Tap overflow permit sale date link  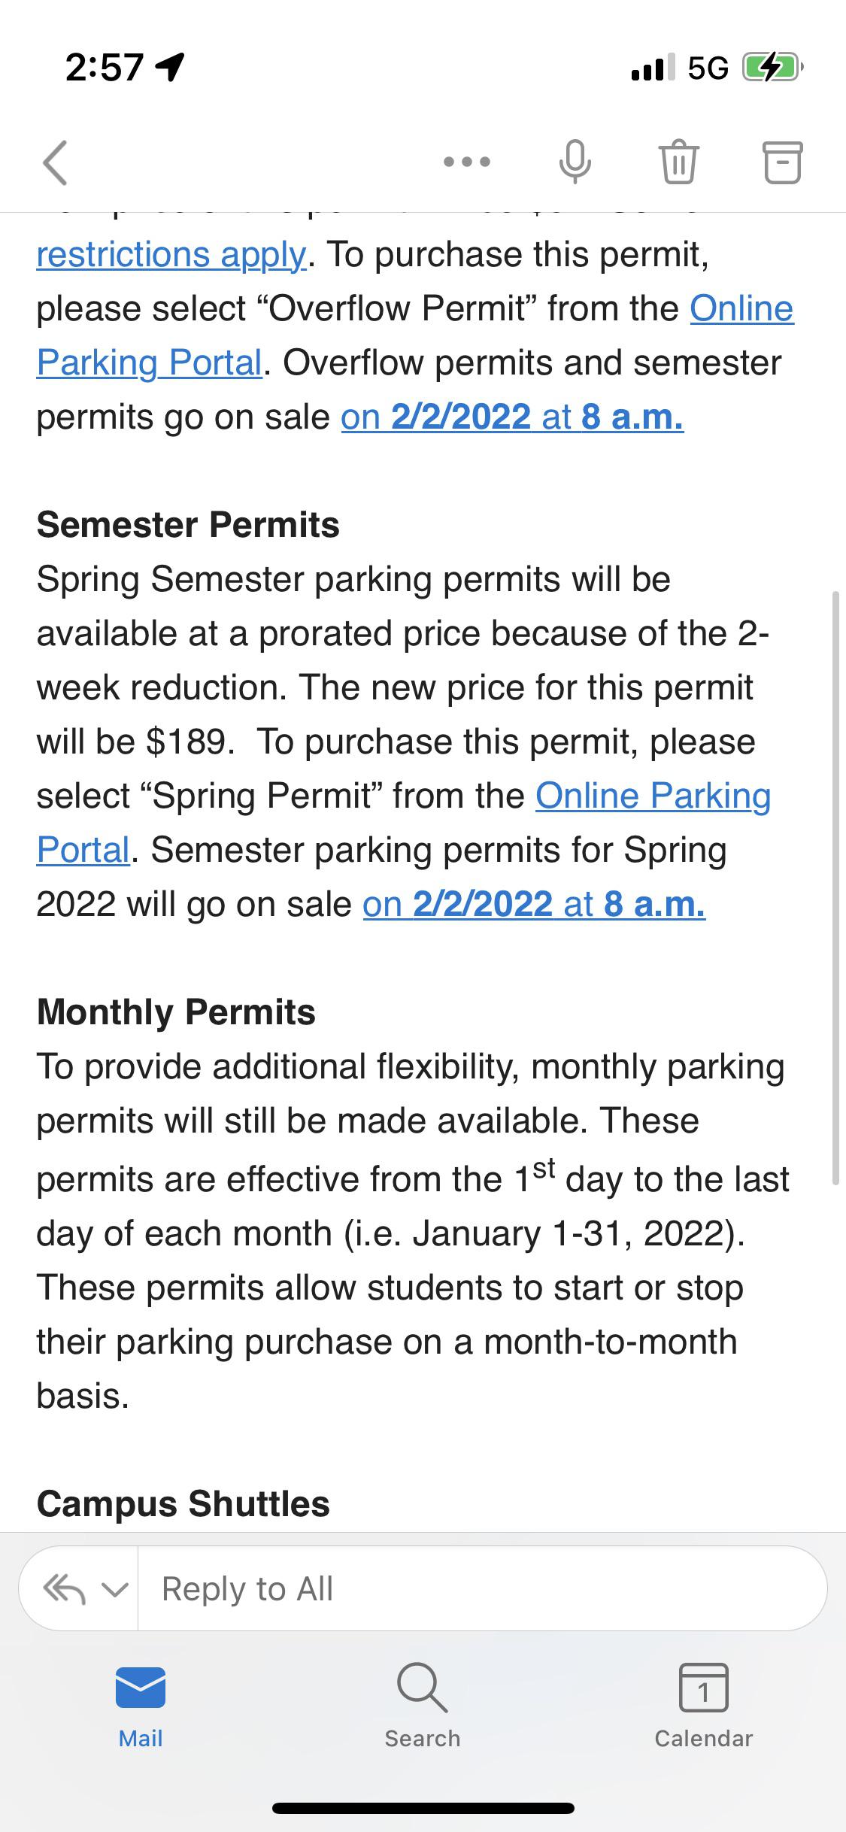[512, 417]
